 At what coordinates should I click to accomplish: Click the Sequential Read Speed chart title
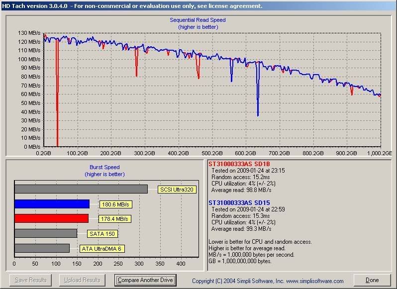point(198,20)
